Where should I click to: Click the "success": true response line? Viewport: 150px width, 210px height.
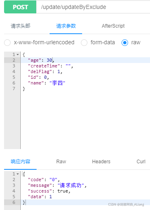coord(85,191)
